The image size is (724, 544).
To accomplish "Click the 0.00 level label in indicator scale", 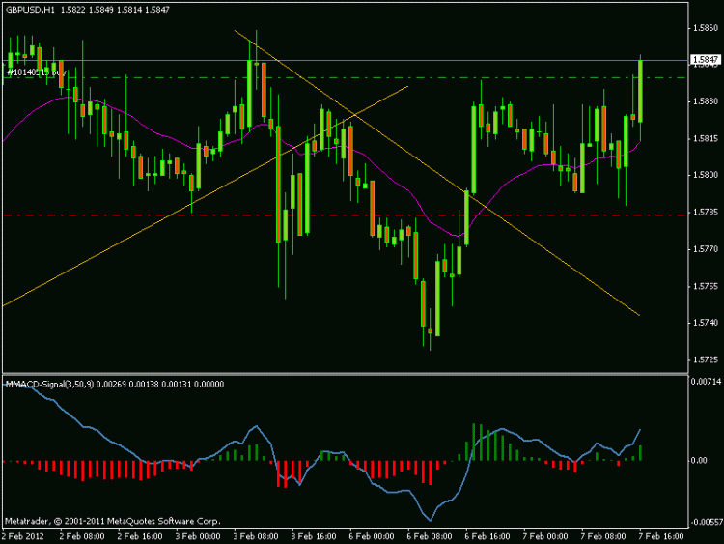I will 699,460.
